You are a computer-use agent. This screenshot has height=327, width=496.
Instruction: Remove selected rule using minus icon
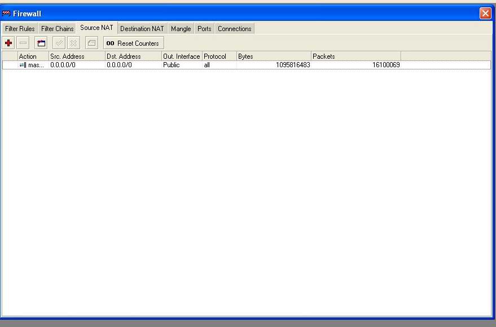[x=24, y=43]
